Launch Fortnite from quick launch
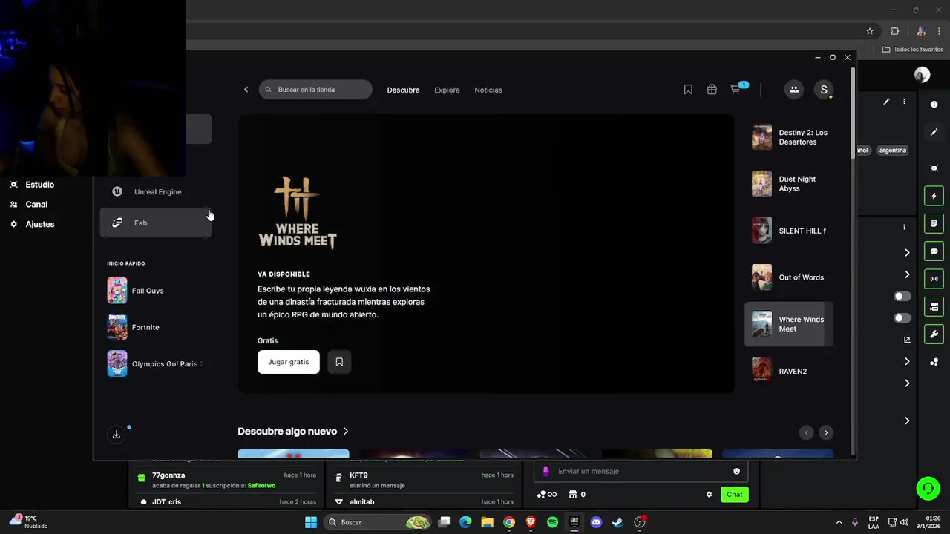950x534 pixels. (156, 327)
